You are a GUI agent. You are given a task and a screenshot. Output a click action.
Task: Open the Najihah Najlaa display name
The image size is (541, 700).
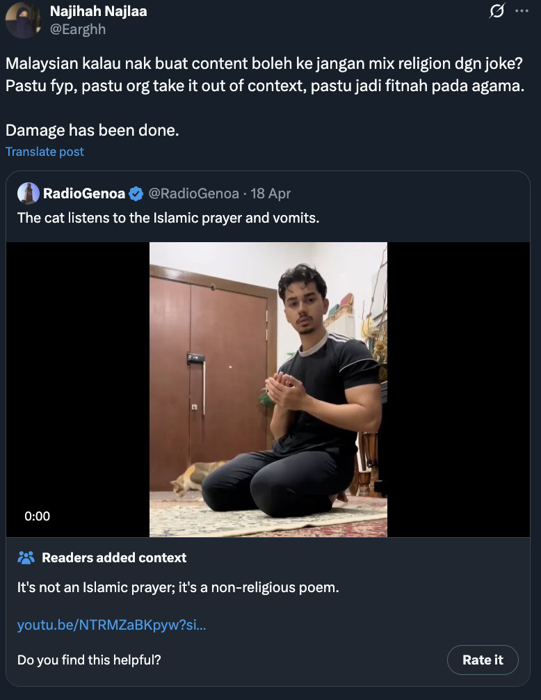click(x=98, y=12)
